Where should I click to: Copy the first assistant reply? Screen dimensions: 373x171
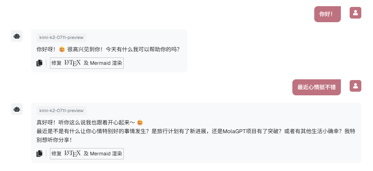[39, 63]
